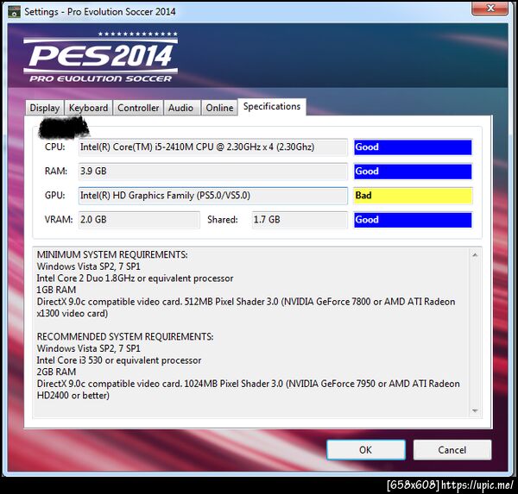Click the 'VRAM:' label

(x=59, y=220)
